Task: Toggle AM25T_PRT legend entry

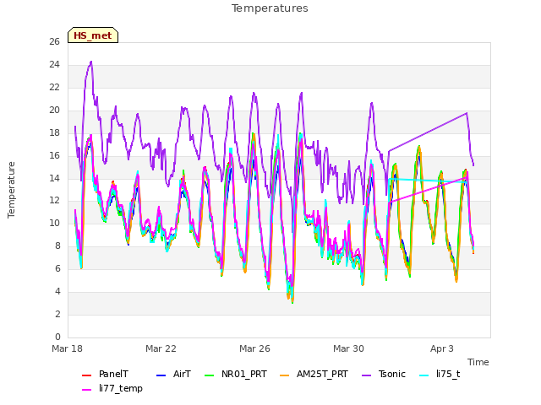Action: coord(314,375)
